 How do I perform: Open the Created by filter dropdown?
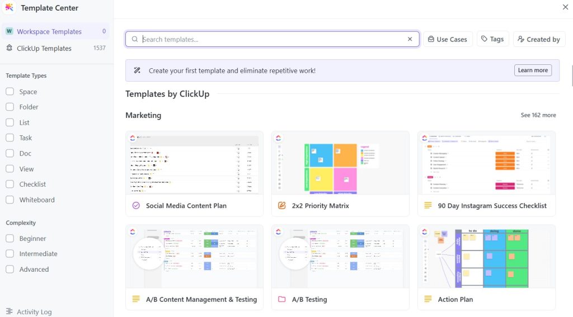[x=539, y=39]
